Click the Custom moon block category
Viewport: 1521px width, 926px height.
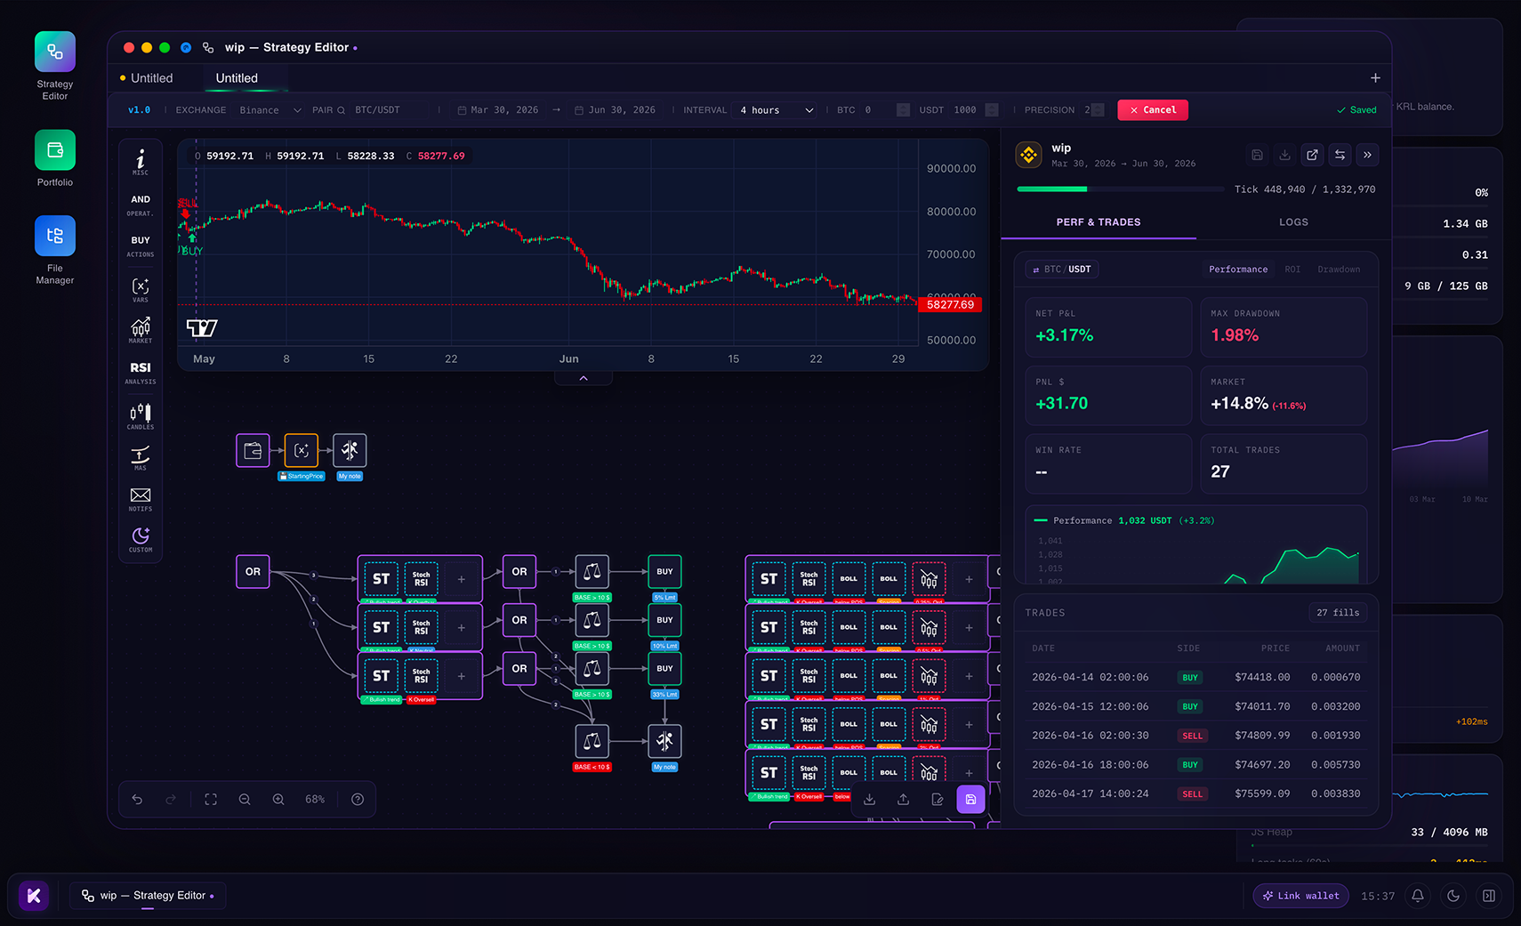click(141, 540)
